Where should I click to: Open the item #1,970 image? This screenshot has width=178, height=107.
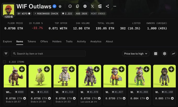(90, 76)
